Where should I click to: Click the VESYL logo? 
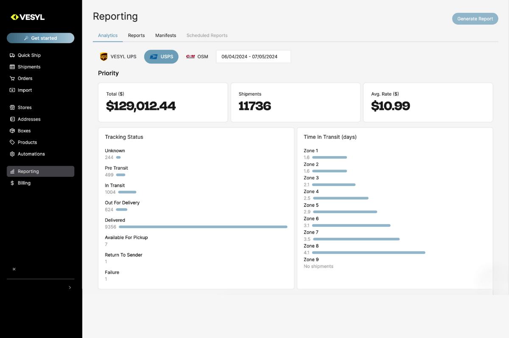pos(28,17)
